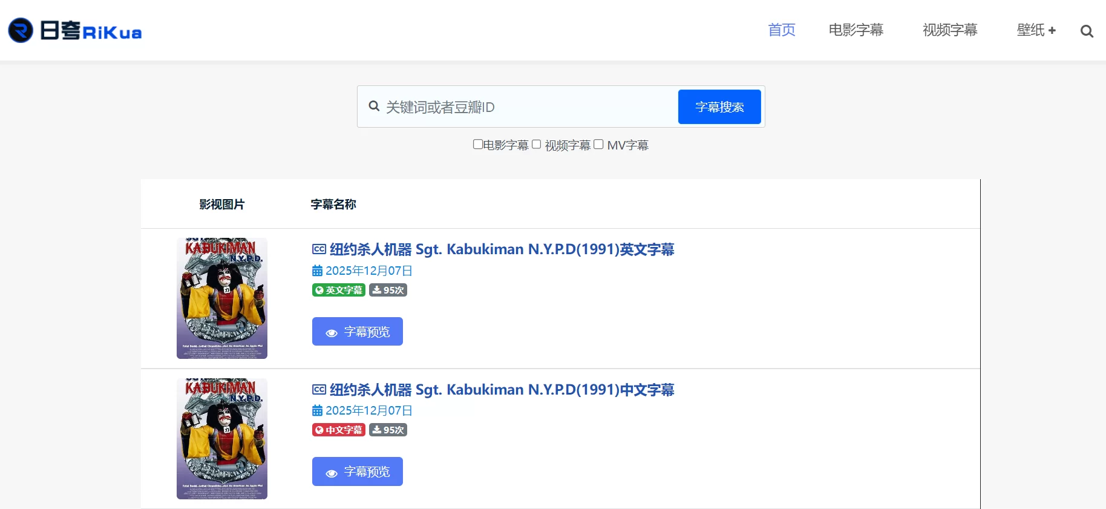Screen dimensions: 1106x509
Task: Expand the 壁纸 plus menu
Action: point(1036,30)
